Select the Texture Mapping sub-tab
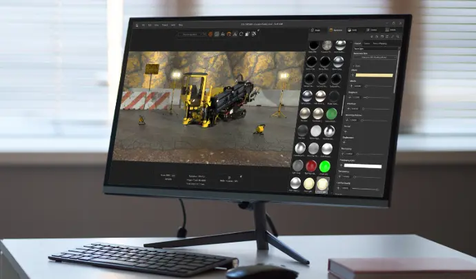This screenshot has width=476, height=279. click(380, 43)
